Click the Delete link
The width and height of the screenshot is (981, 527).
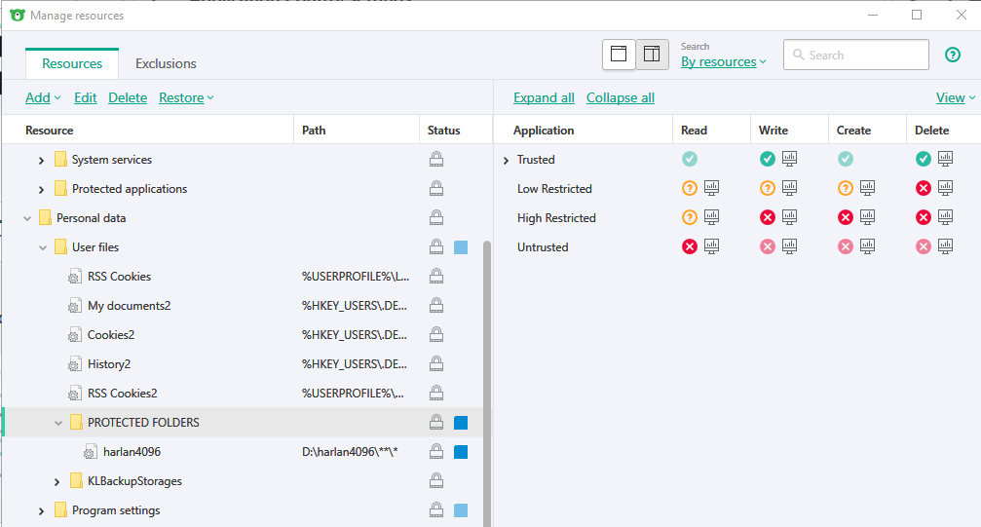tap(128, 97)
